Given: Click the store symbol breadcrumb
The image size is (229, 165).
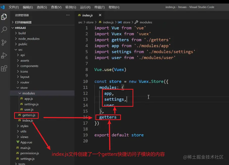Looking at the screenshot, I should pos(127,22).
